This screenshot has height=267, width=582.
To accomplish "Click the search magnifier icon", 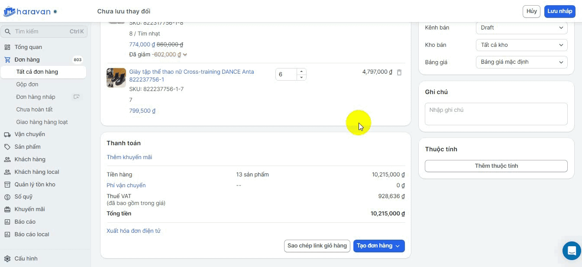I will pos(7,32).
